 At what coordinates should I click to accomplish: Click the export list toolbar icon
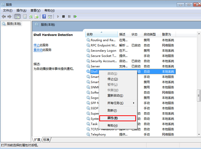click(36, 16)
